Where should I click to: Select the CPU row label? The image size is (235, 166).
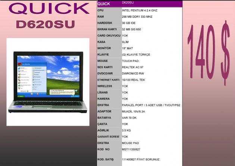pos(100,10)
